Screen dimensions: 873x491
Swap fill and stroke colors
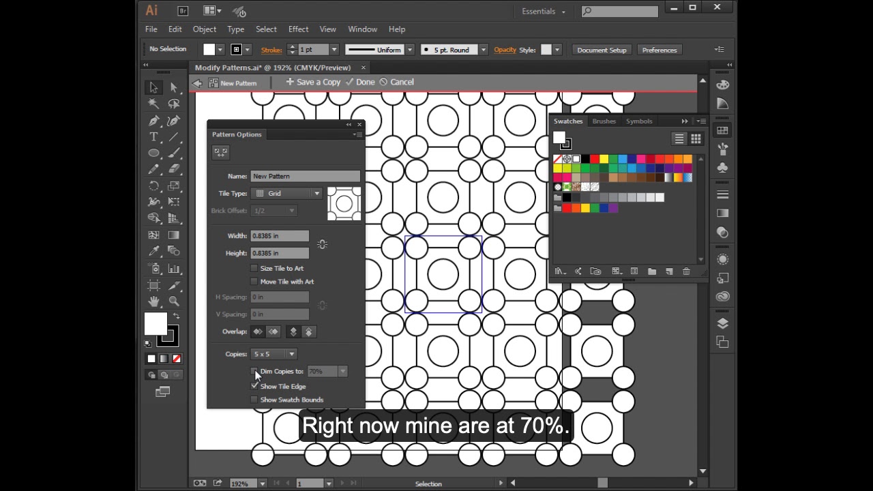point(177,316)
